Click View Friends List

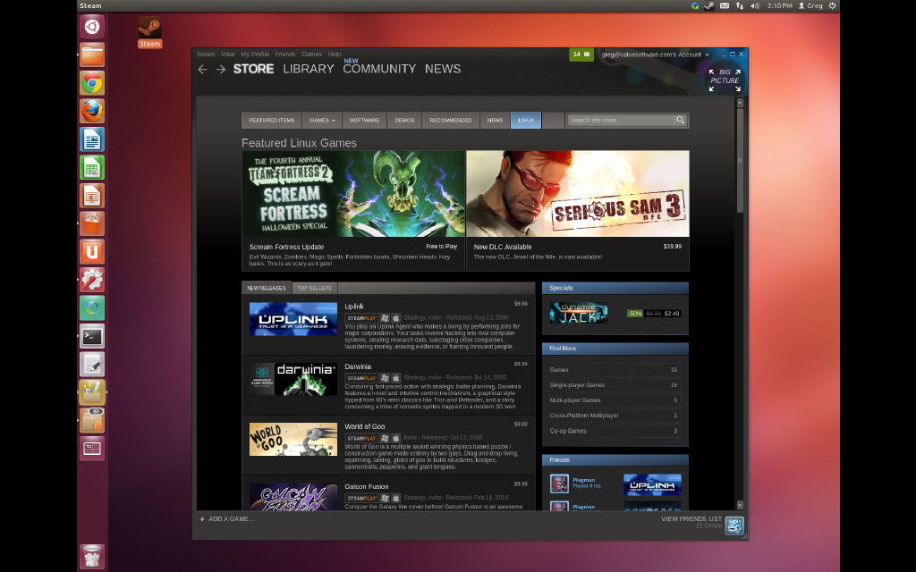point(691,519)
